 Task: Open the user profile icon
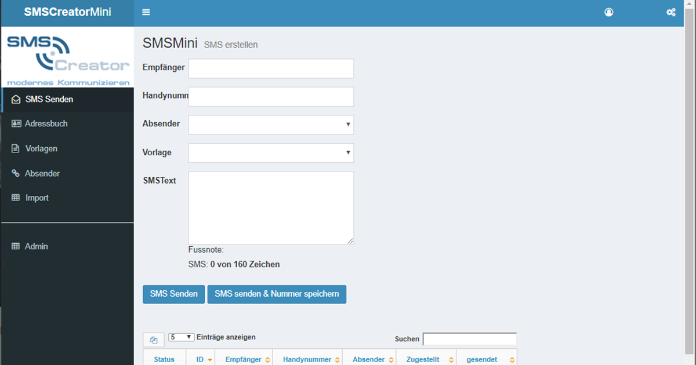(x=608, y=12)
